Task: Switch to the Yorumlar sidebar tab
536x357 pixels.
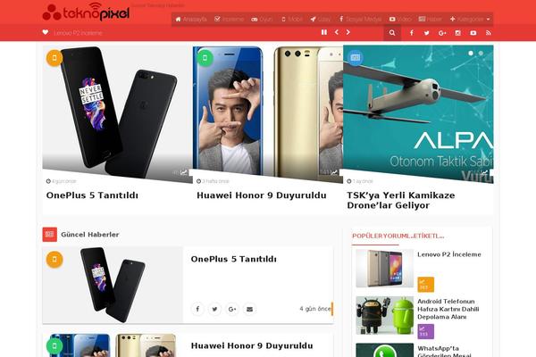Action: coord(397,236)
